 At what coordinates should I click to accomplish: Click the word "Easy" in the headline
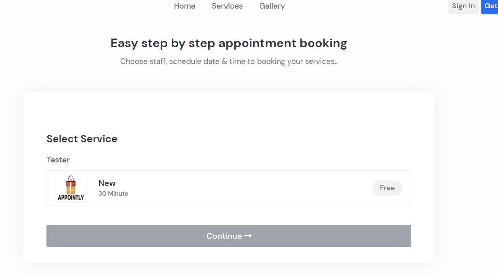point(124,43)
